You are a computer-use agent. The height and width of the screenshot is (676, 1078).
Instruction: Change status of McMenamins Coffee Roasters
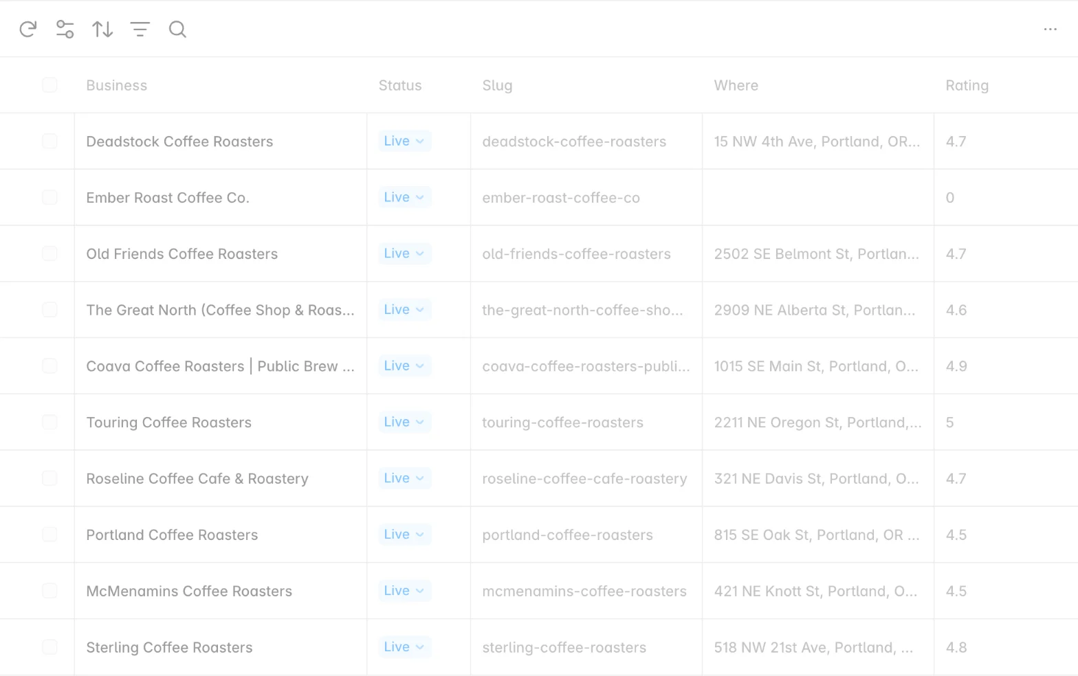[x=404, y=591]
